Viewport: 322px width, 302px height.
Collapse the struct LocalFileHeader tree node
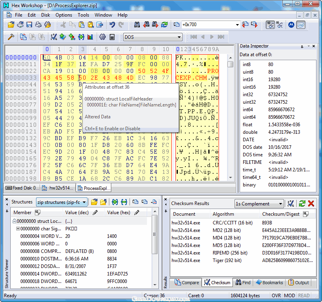click(x=14, y=221)
